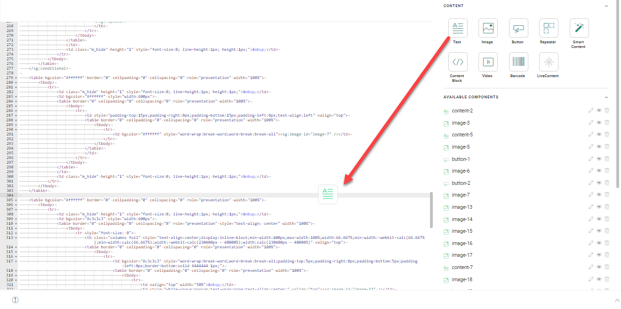This screenshot has height=309, width=621.
Task: Select the Content Block code icon
Action: click(x=458, y=62)
